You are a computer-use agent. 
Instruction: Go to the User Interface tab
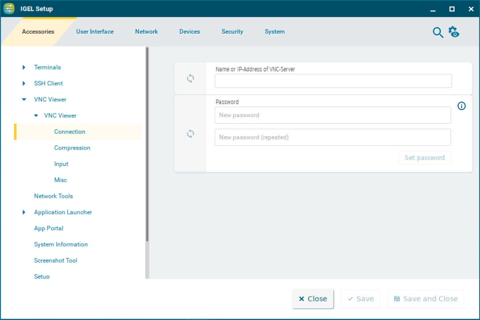95,32
